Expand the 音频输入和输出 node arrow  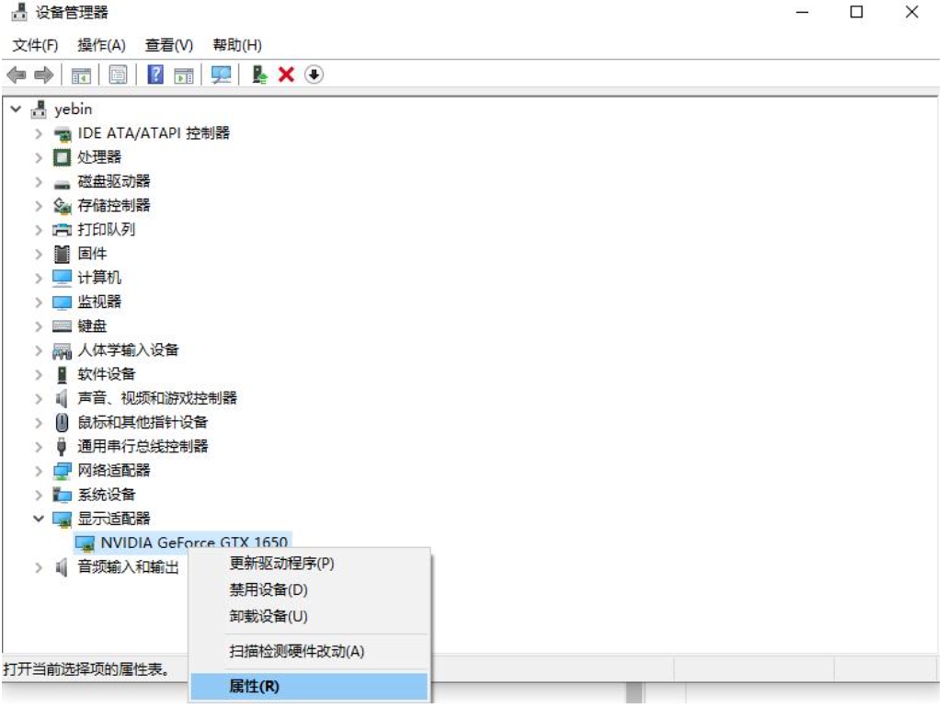pyautogui.click(x=39, y=567)
